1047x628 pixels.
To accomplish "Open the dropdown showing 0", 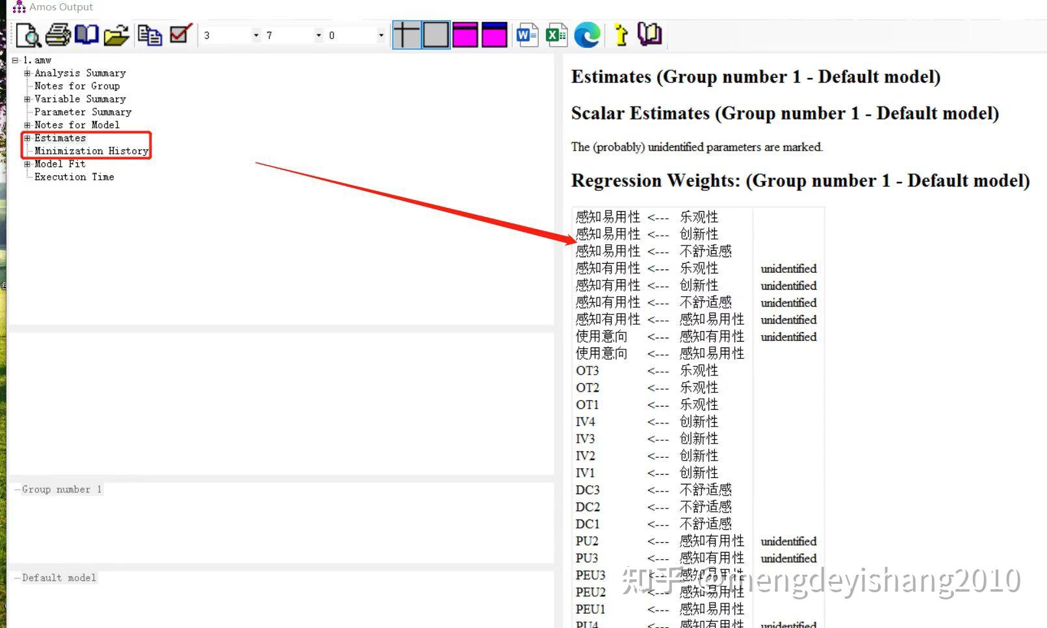I will tap(381, 35).
